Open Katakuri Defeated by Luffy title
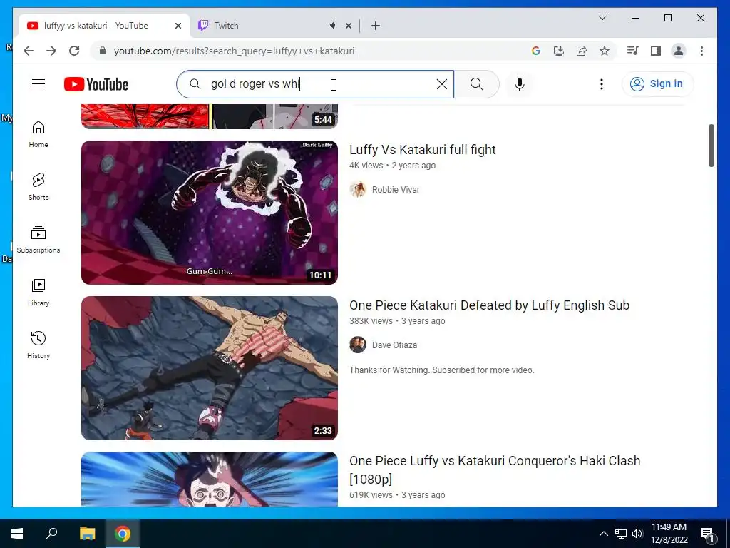Image resolution: width=730 pixels, height=548 pixels. tap(489, 305)
